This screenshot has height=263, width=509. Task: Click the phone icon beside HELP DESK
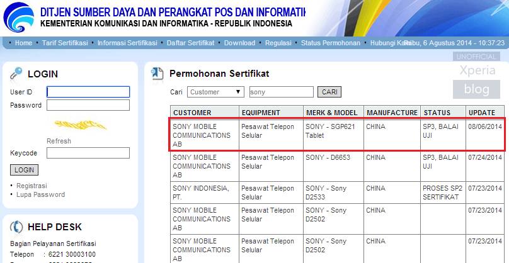(16, 227)
